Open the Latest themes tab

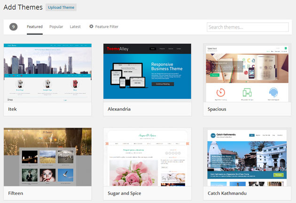coord(75,27)
